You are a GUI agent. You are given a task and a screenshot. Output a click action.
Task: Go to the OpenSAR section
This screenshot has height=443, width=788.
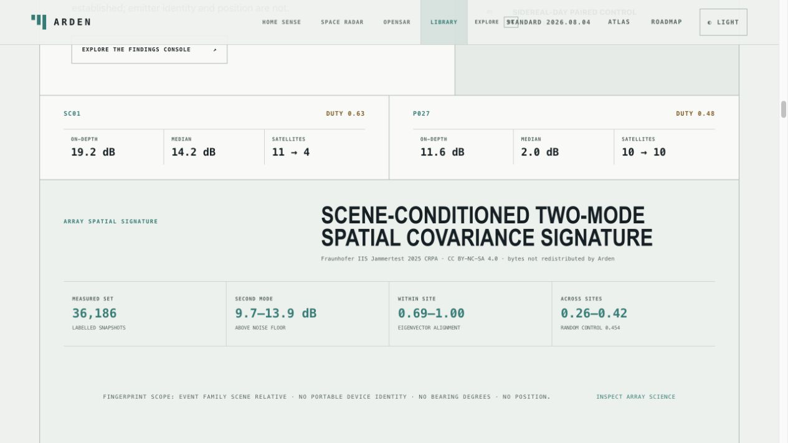[397, 22]
